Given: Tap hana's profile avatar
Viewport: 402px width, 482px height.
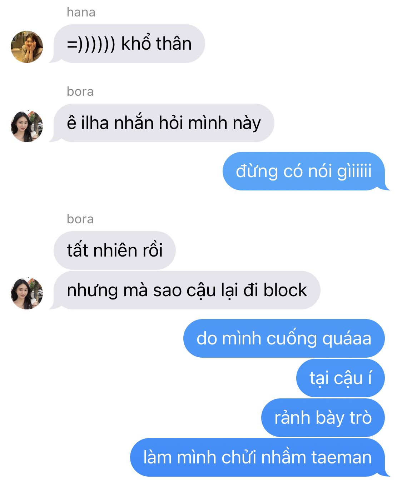Looking at the screenshot, I should click(x=27, y=47).
